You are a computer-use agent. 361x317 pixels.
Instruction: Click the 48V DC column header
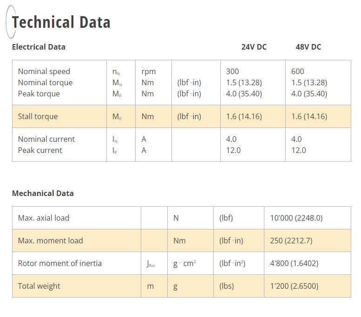[308, 47]
